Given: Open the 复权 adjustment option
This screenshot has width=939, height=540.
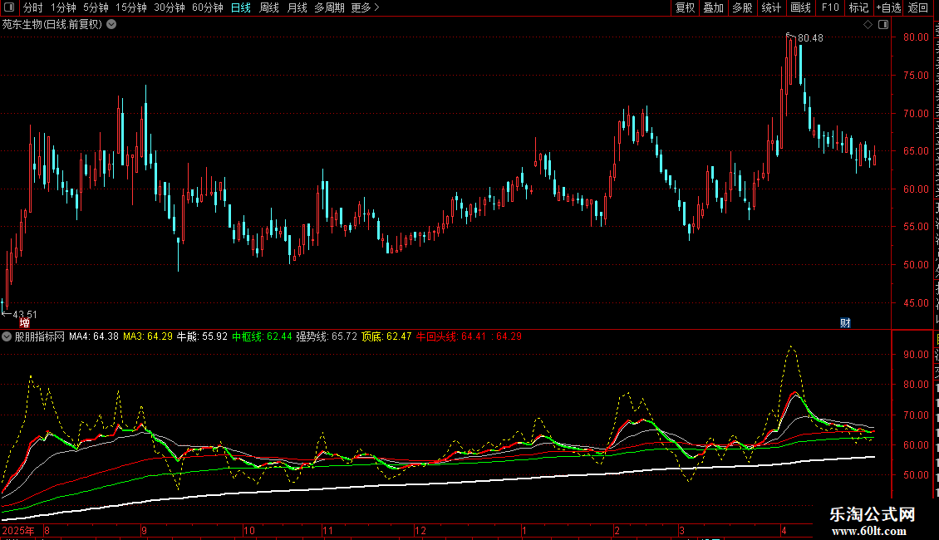Looking at the screenshot, I should [685, 7].
